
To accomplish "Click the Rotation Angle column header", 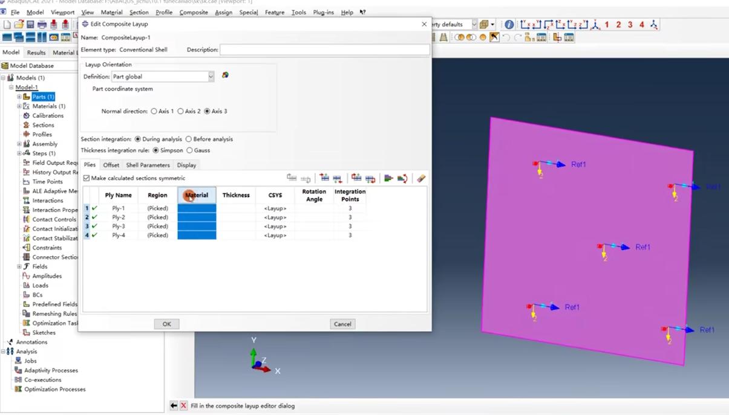I will (x=314, y=195).
